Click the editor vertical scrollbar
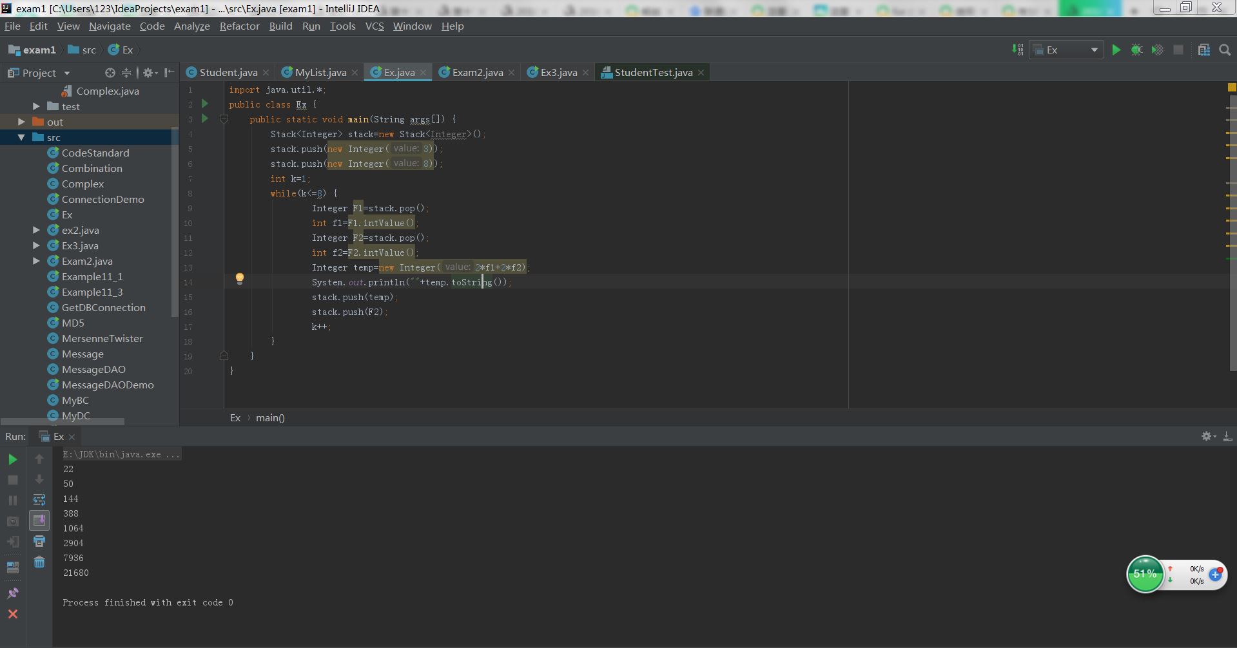The width and height of the screenshot is (1237, 648). 1232,232
